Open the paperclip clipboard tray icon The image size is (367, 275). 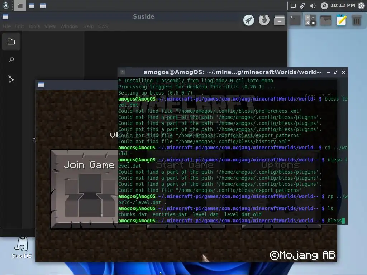tap(302, 6)
